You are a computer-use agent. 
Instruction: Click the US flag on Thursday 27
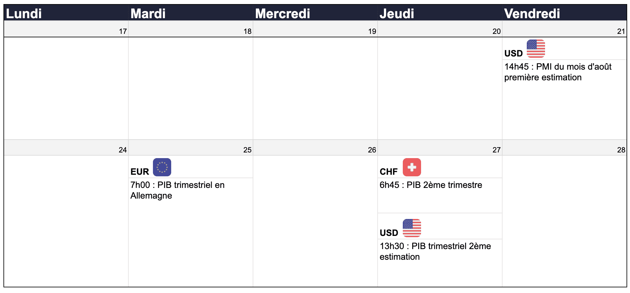412,228
